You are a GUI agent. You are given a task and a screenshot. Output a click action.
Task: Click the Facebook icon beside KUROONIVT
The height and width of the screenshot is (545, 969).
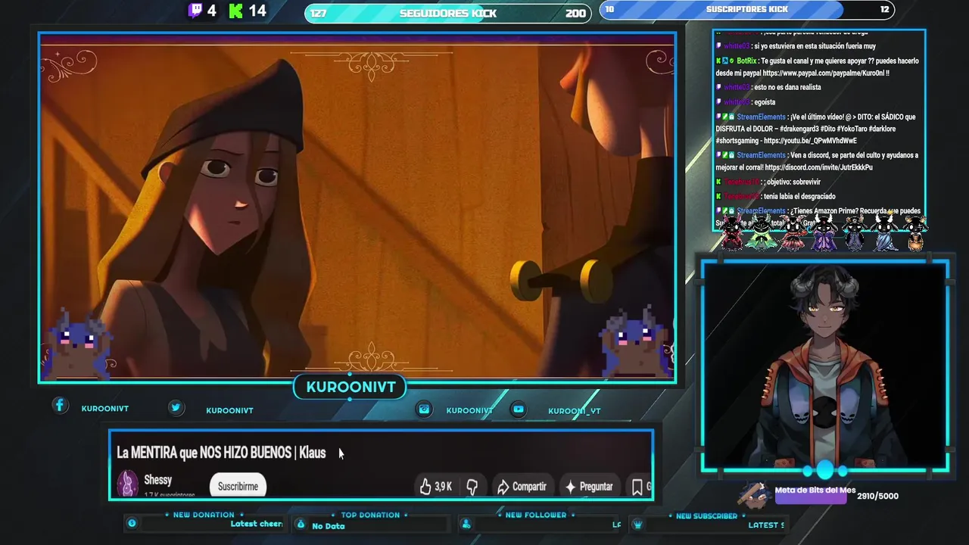tap(60, 406)
